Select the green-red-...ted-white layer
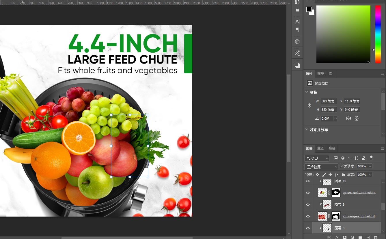The height and width of the screenshot is (239, 386). pos(359,193)
